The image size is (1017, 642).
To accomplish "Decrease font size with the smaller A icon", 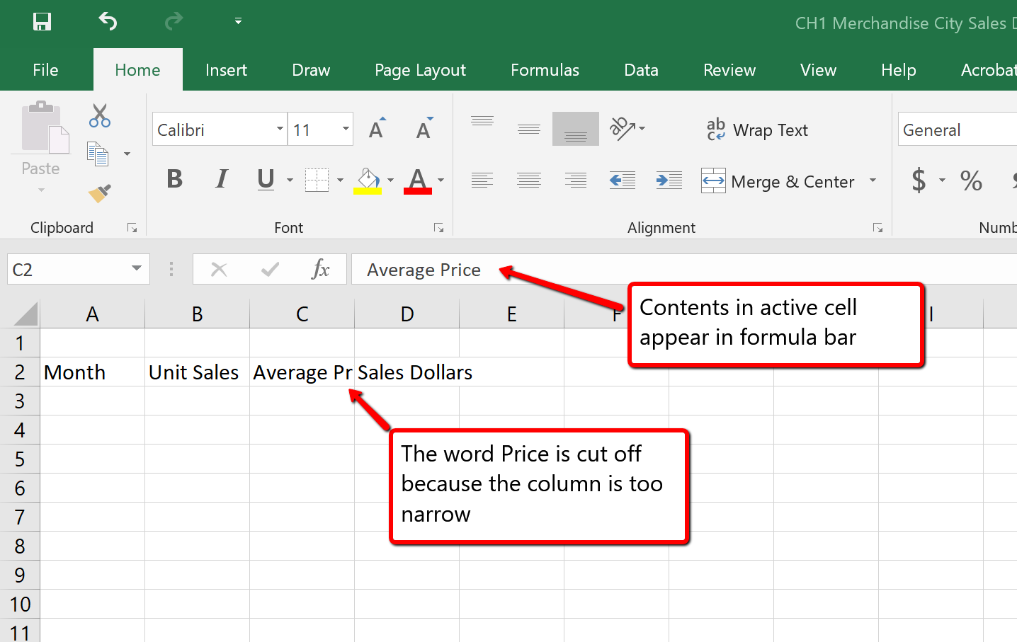I will click(424, 128).
